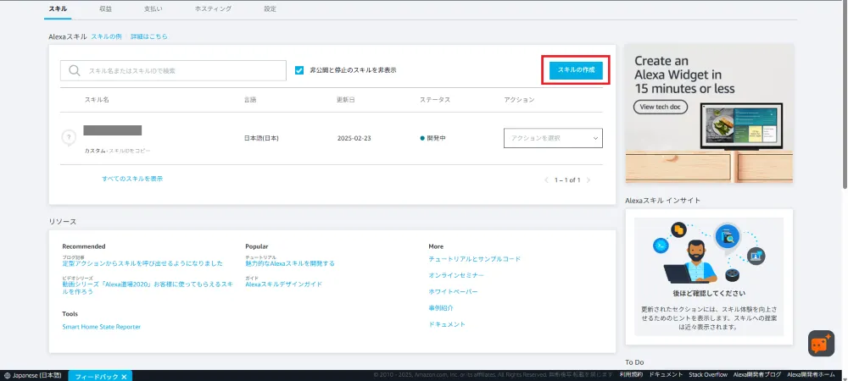The height and width of the screenshot is (381, 848).
Task: Open the 設定 tab
Action: click(270, 8)
